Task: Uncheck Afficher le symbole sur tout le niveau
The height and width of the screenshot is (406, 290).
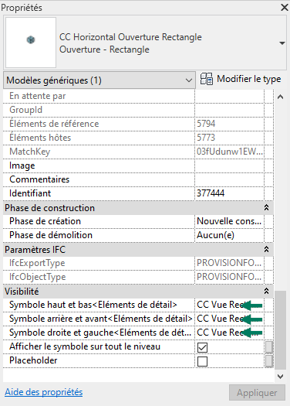Action: pyautogui.click(x=202, y=347)
